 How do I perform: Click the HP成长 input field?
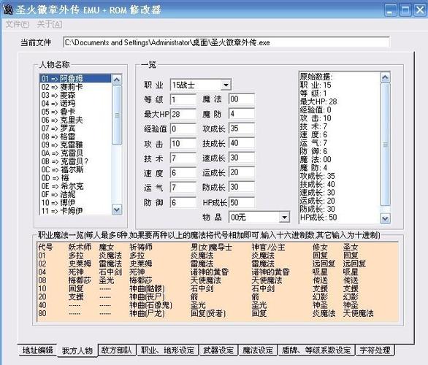242,203
